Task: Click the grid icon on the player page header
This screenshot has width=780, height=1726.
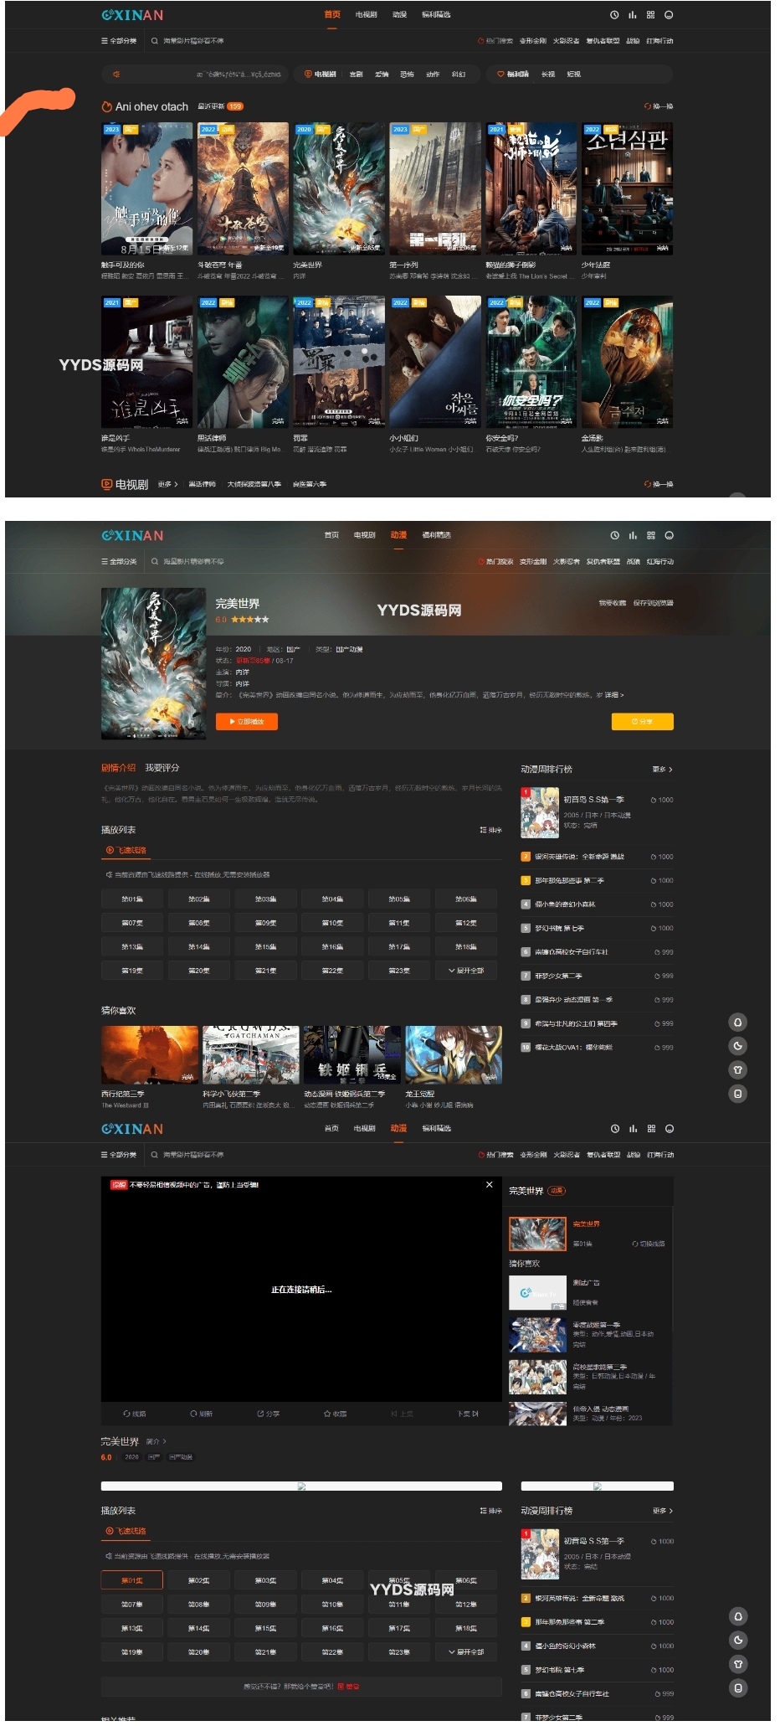Action: click(x=650, y=1129)
